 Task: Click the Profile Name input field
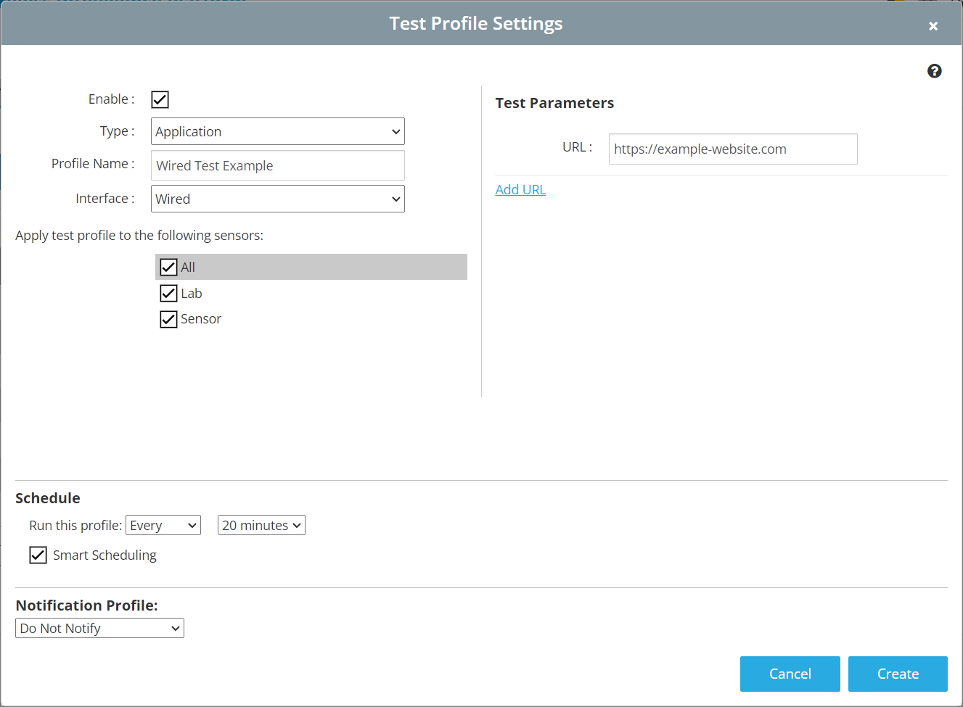coord(278,165)
